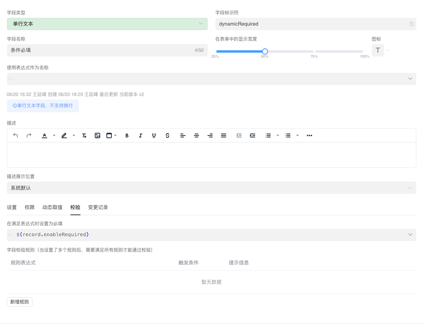
Task: Open the 描述展示位置 dropdown
Action: pyautogui.click(x=211, y=188)
